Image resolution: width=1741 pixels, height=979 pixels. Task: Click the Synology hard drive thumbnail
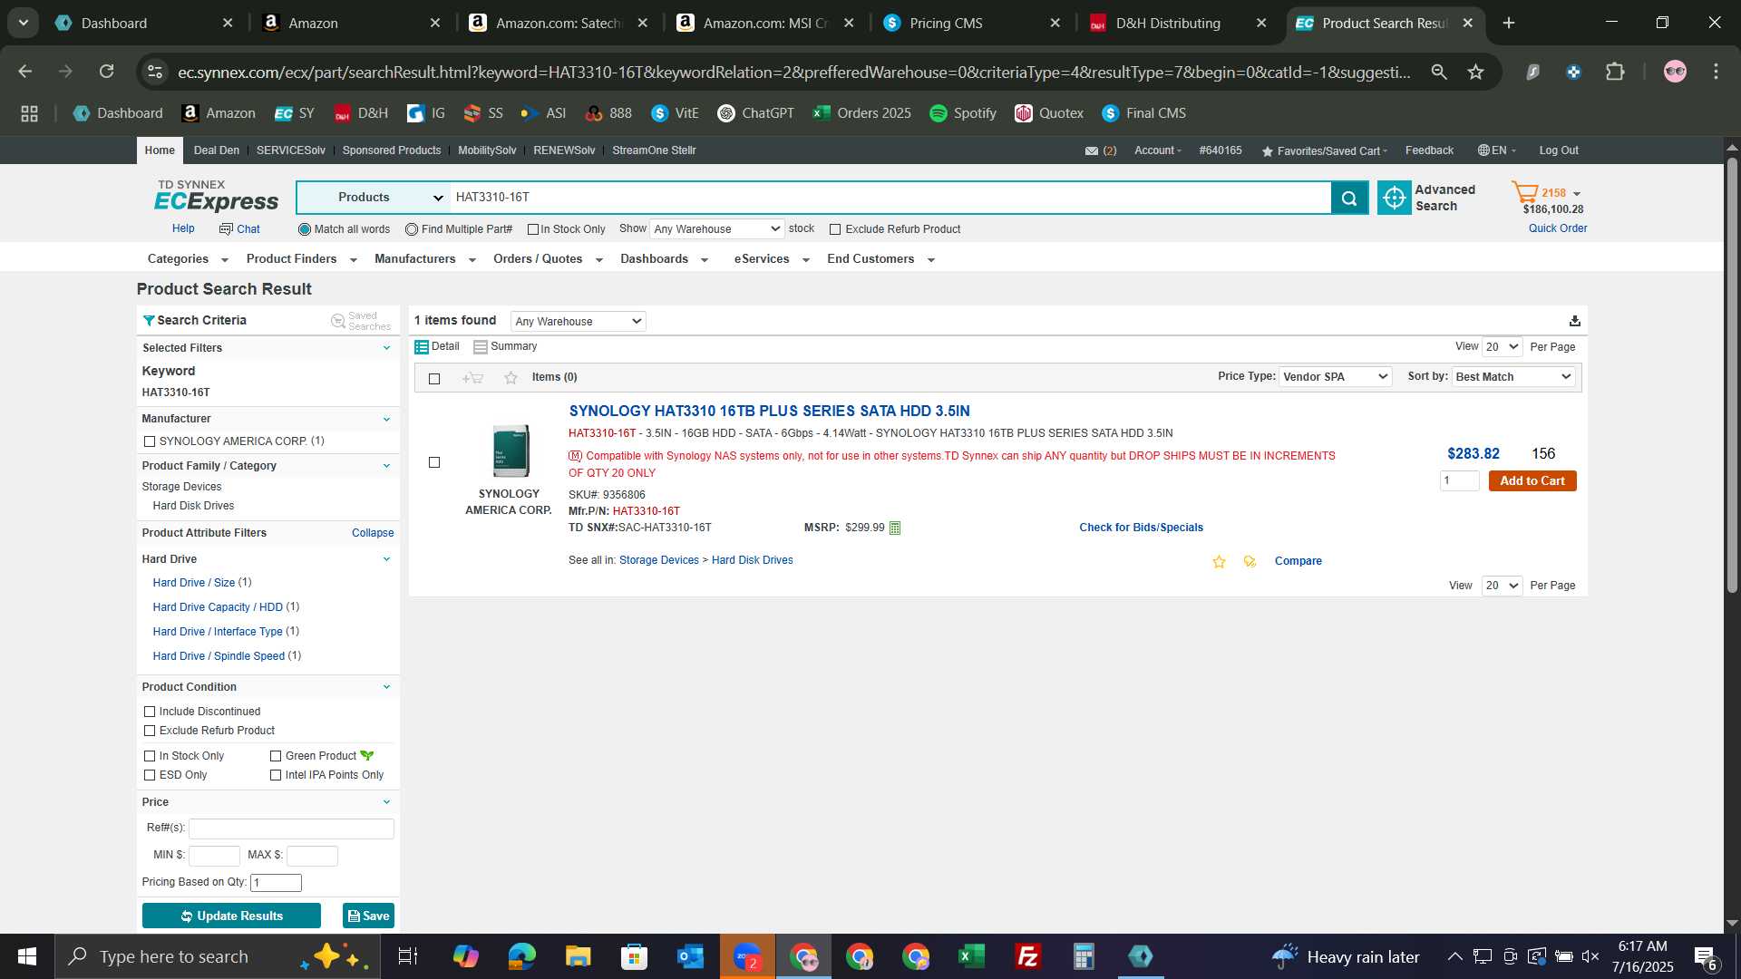511,451
